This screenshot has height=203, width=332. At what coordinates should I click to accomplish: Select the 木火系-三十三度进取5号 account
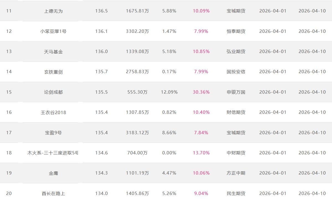[x=53, y=153]
